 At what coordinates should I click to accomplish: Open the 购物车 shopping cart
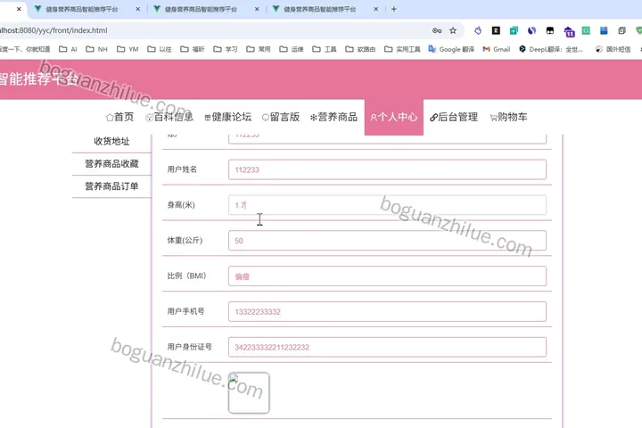point(508,117)
